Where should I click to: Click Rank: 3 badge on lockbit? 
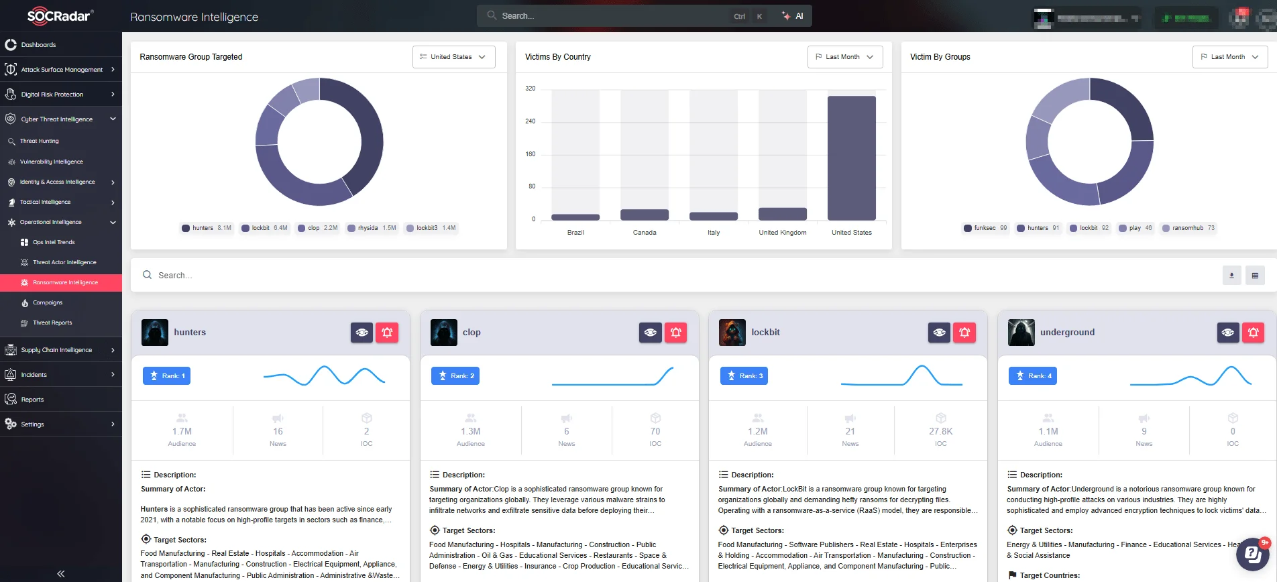click(744, 376)
